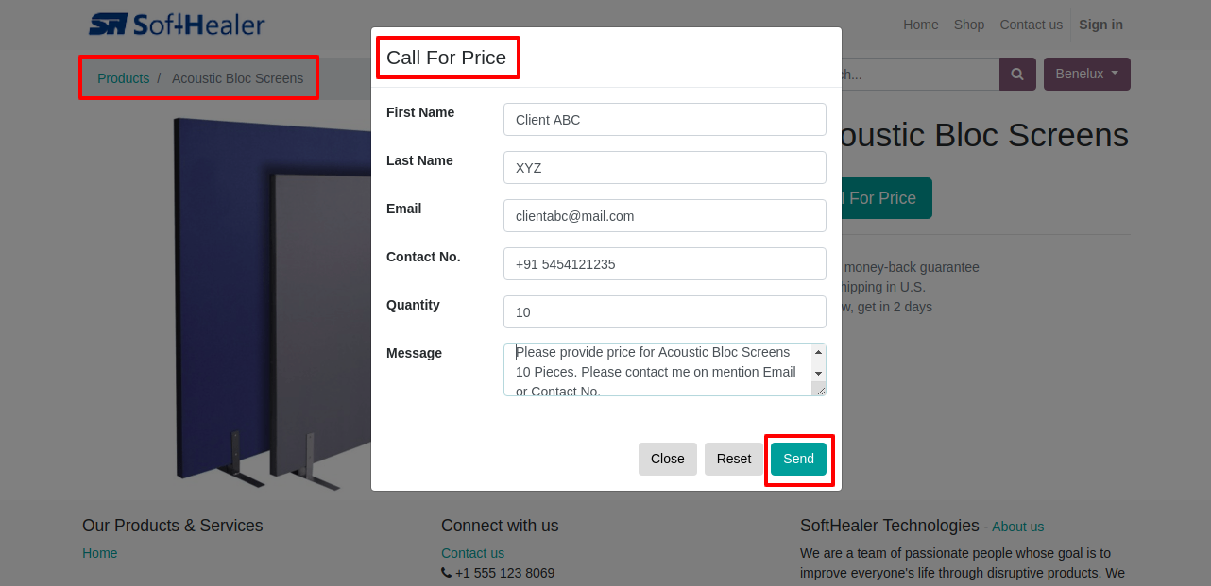Click the search magnifier icon
This screenshot has height=586, width=1211.
point(1017,75)
